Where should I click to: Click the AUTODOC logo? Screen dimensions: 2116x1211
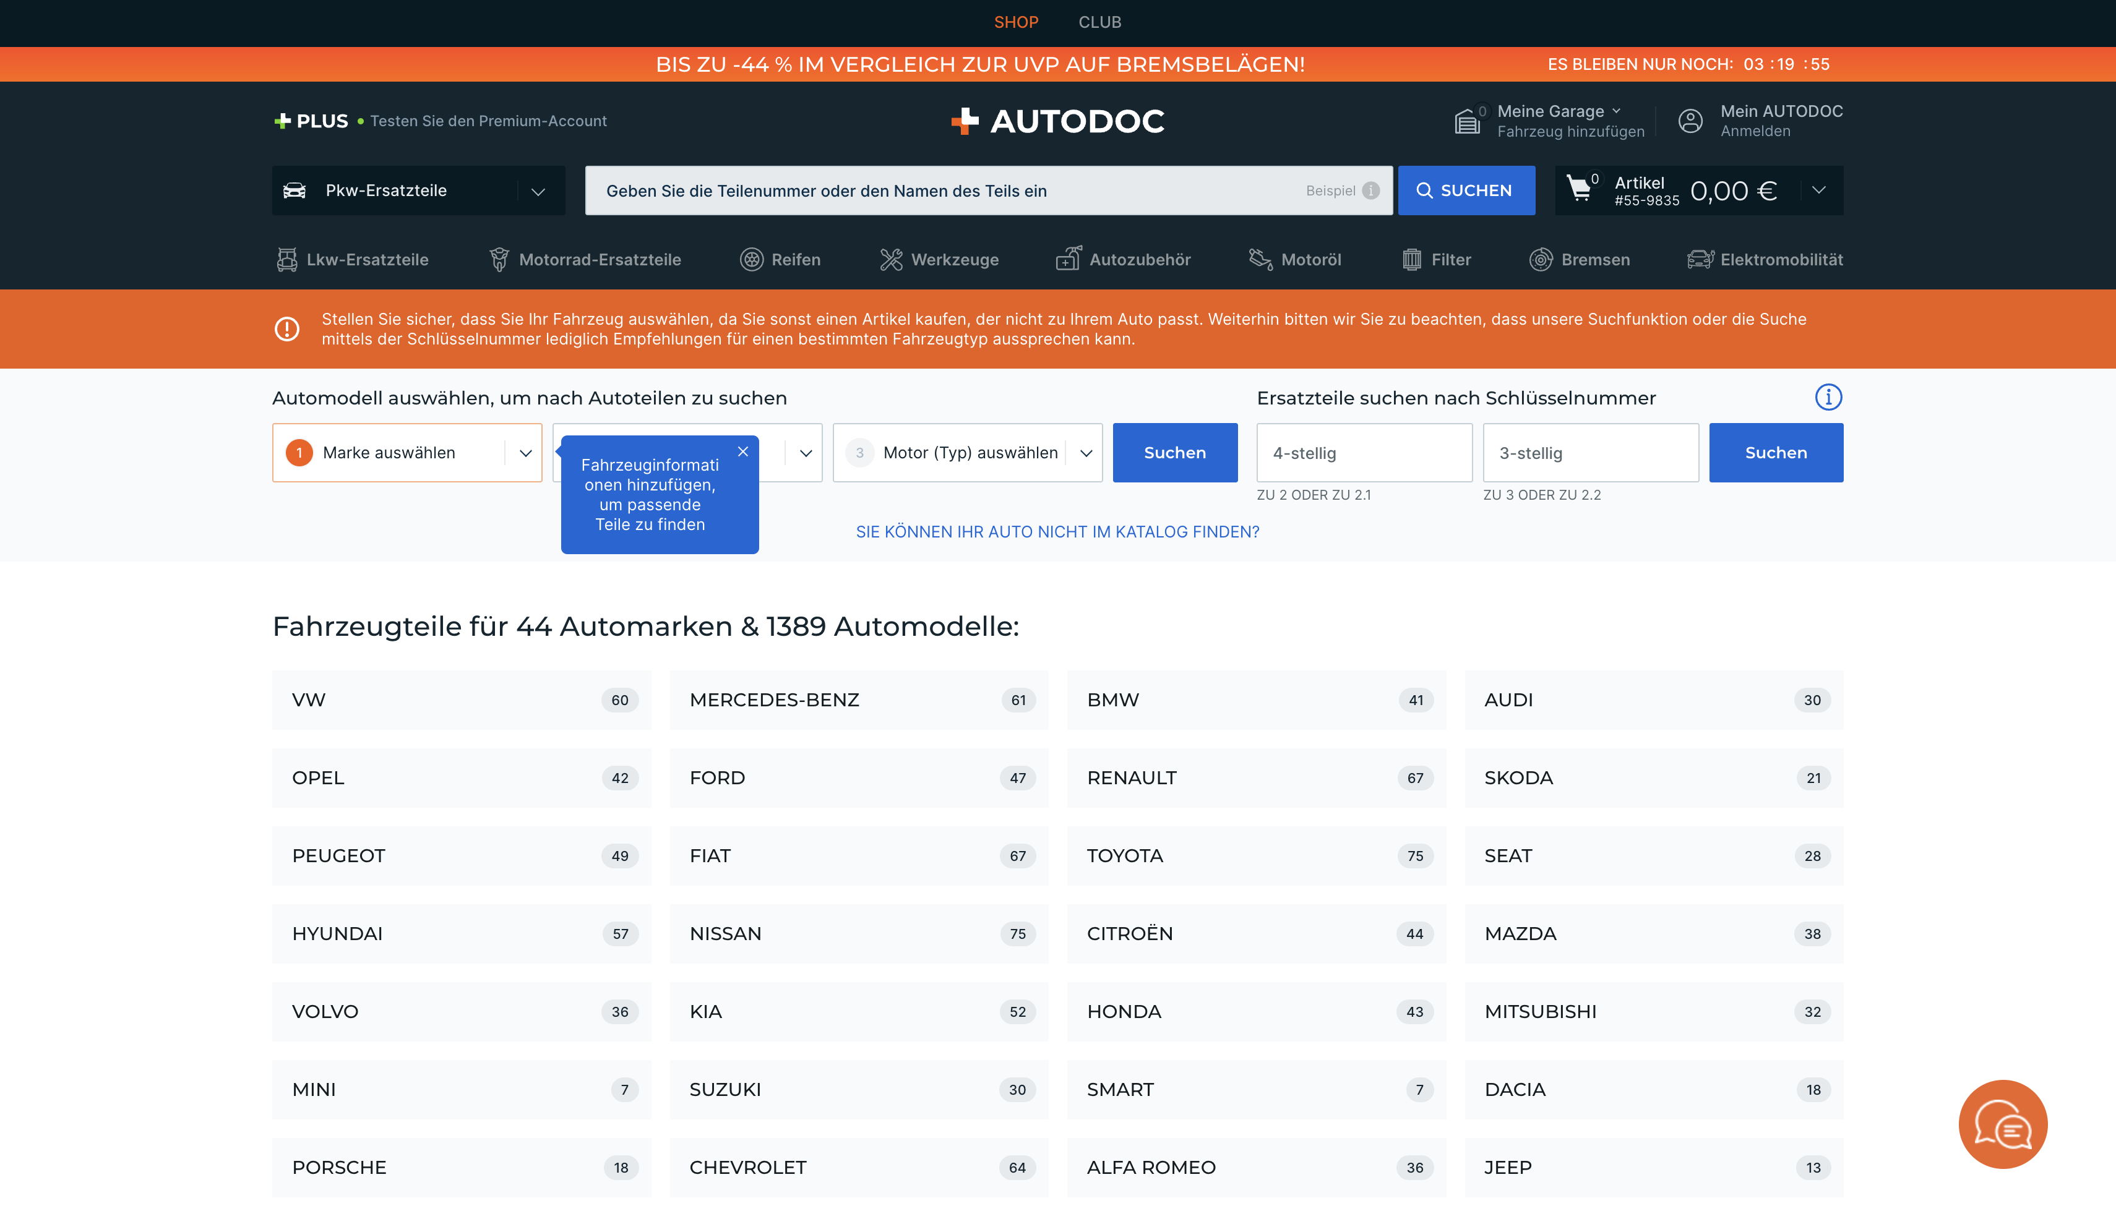[1057, 121]
